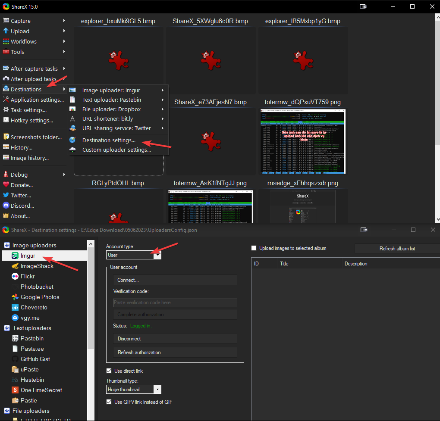Click the Imgur icon in uploaders tree
The height and width of the screenshot is (421, 440).
coord(15,256)
